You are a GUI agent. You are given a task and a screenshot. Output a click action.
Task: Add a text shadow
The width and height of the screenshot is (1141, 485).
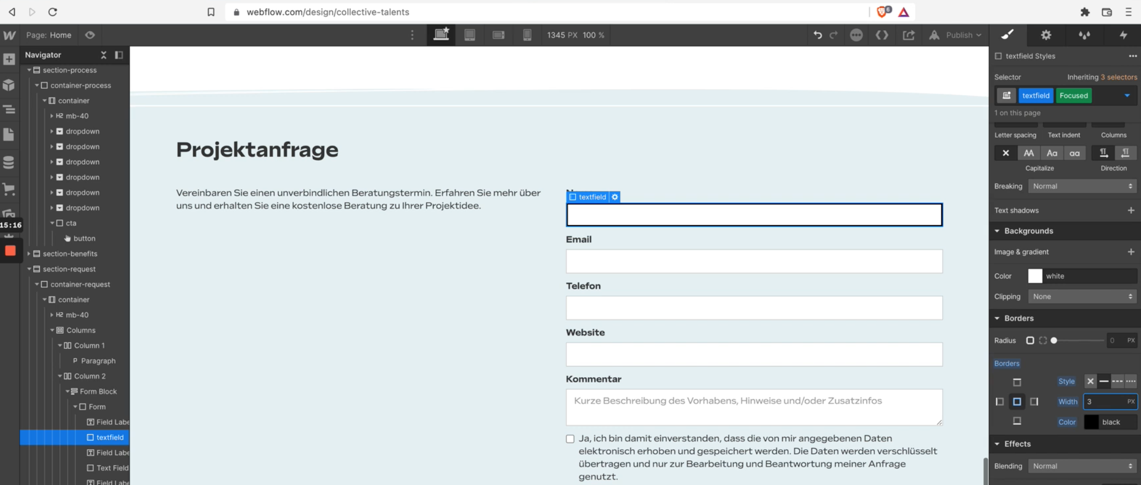tap(1131, 210)
